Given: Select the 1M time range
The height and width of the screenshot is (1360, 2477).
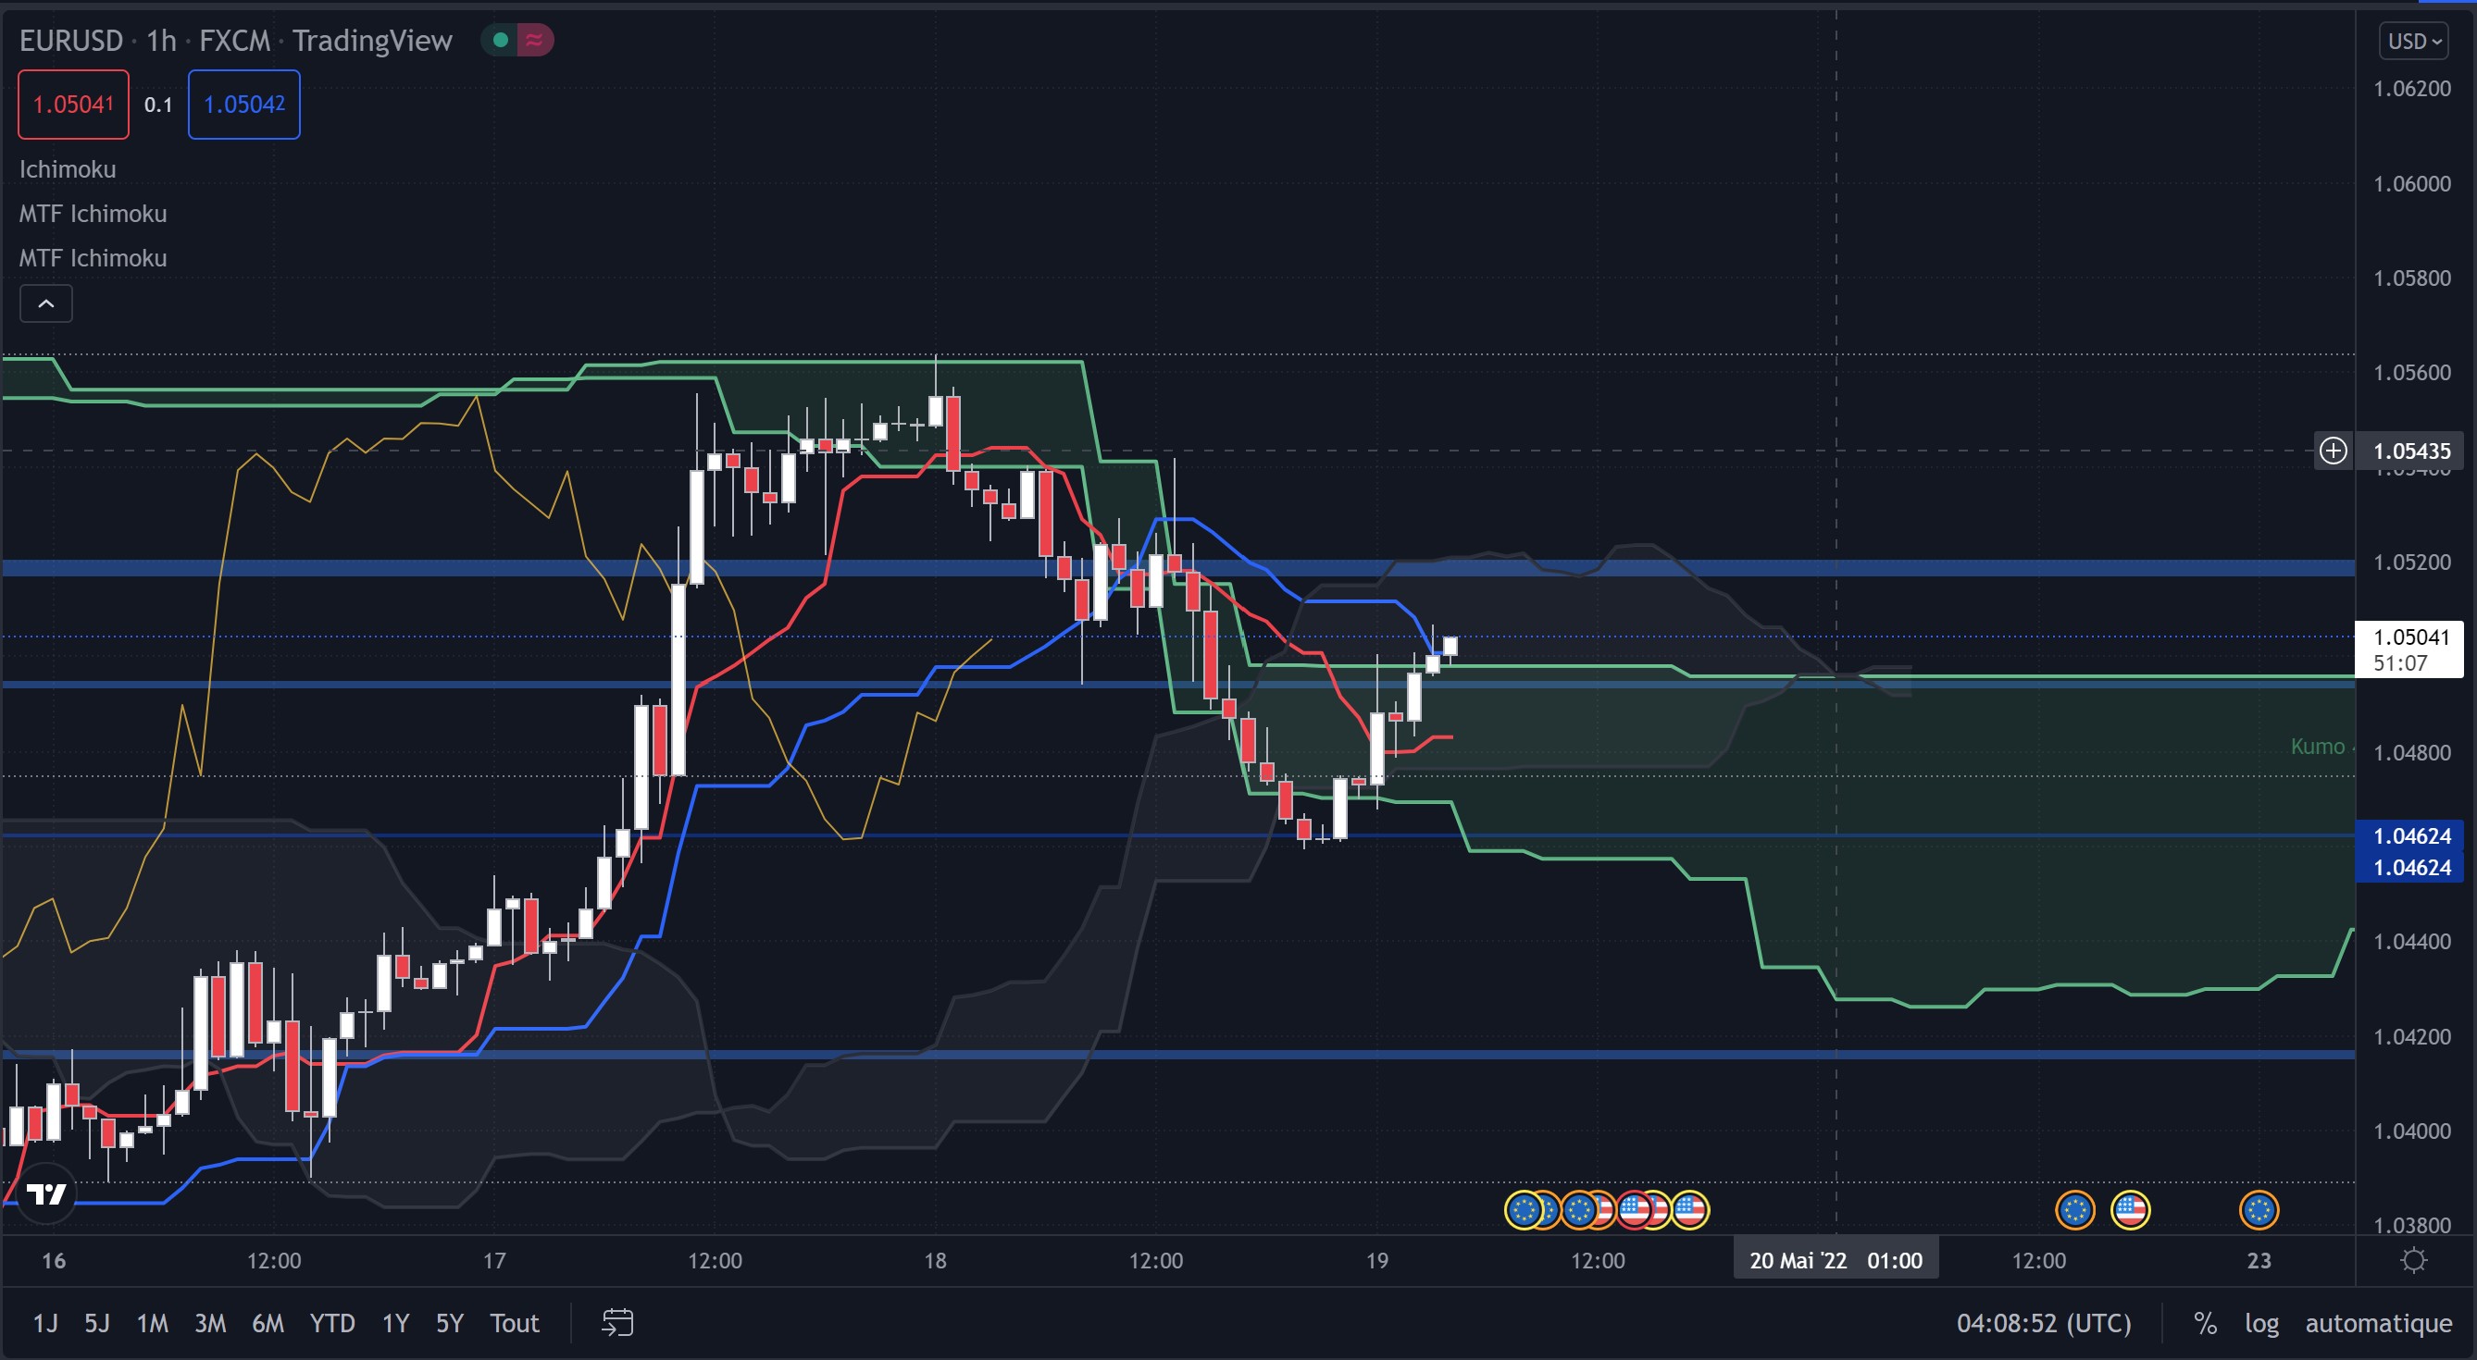Looking at the screenshot, I should pyautogui.click(x=152, y=1324).
